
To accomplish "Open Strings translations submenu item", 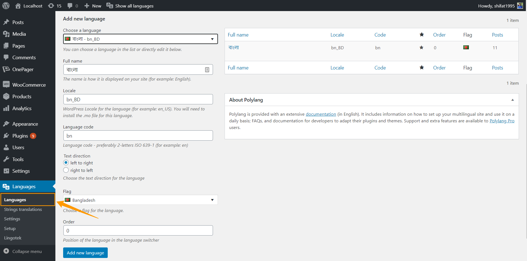I will (x=23, y=210).
